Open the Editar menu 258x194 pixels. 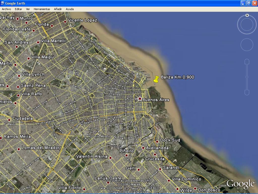[18, 9]
